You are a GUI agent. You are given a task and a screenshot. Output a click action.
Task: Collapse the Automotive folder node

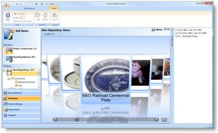[x=9, y=79]
